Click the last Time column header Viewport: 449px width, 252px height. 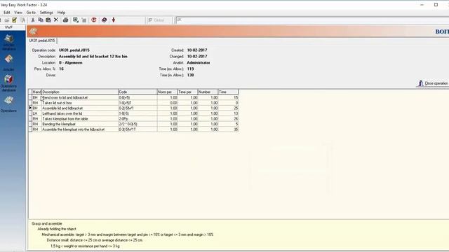228,92
